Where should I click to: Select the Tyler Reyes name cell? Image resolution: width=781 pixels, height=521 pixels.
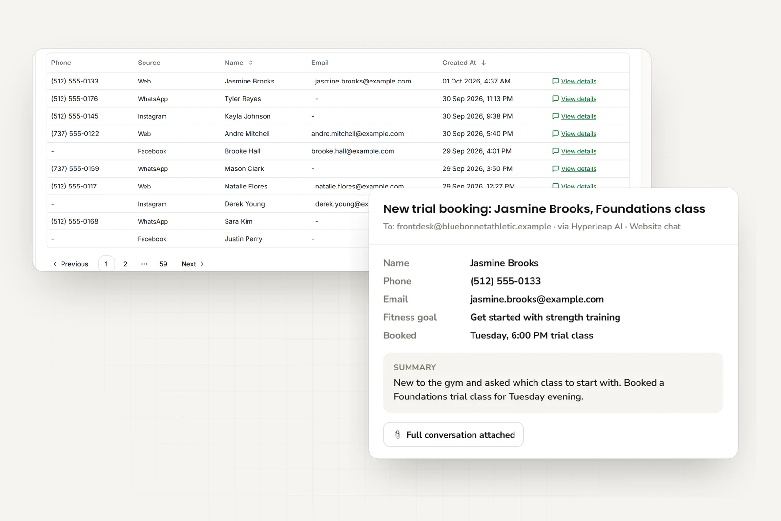[243, 99]
